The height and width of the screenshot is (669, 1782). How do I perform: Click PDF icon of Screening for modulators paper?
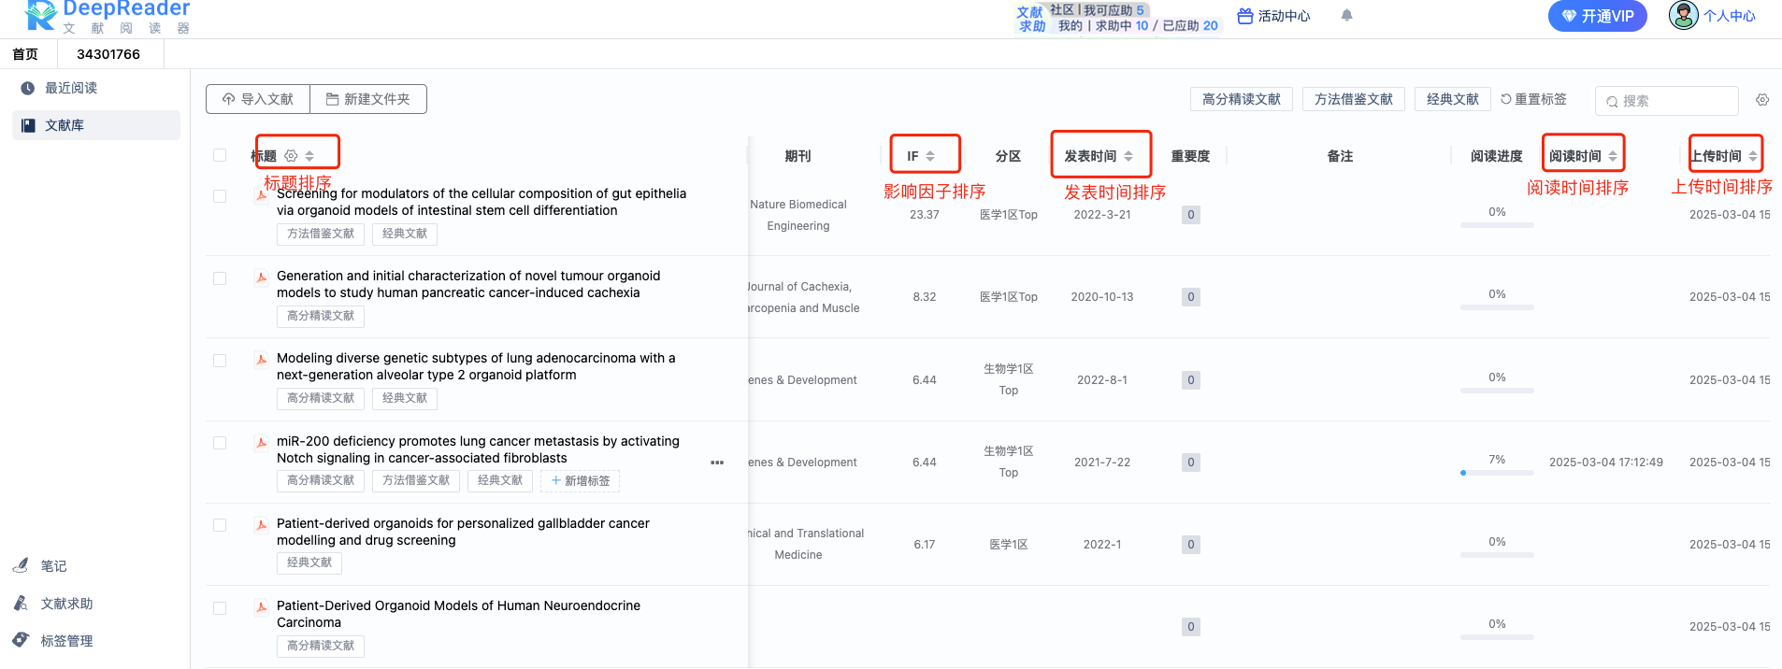pos(261,194)
